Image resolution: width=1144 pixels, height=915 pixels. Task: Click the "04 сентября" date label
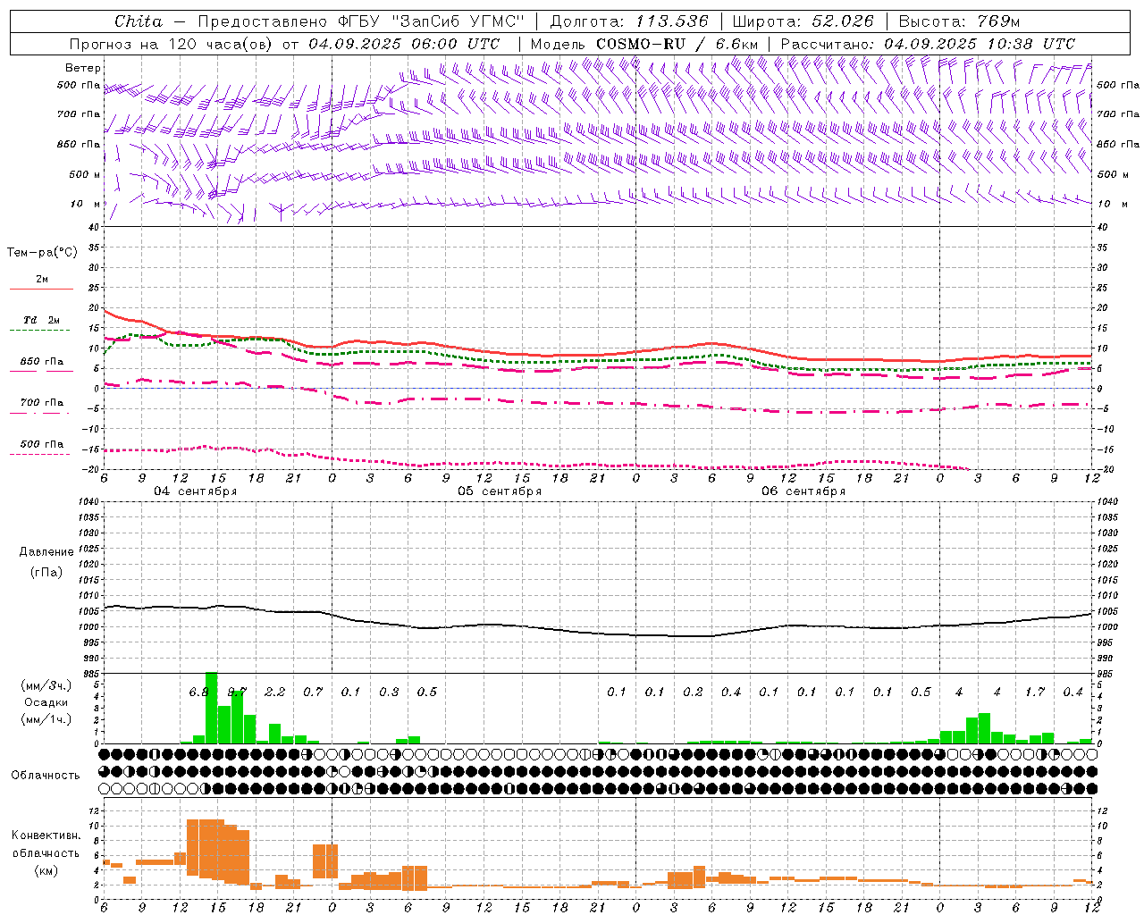coord(195,491)
